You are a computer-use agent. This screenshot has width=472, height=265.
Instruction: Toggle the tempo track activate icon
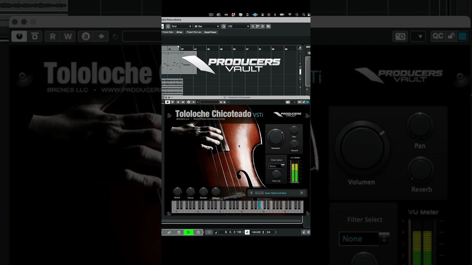tap(247, 232)
